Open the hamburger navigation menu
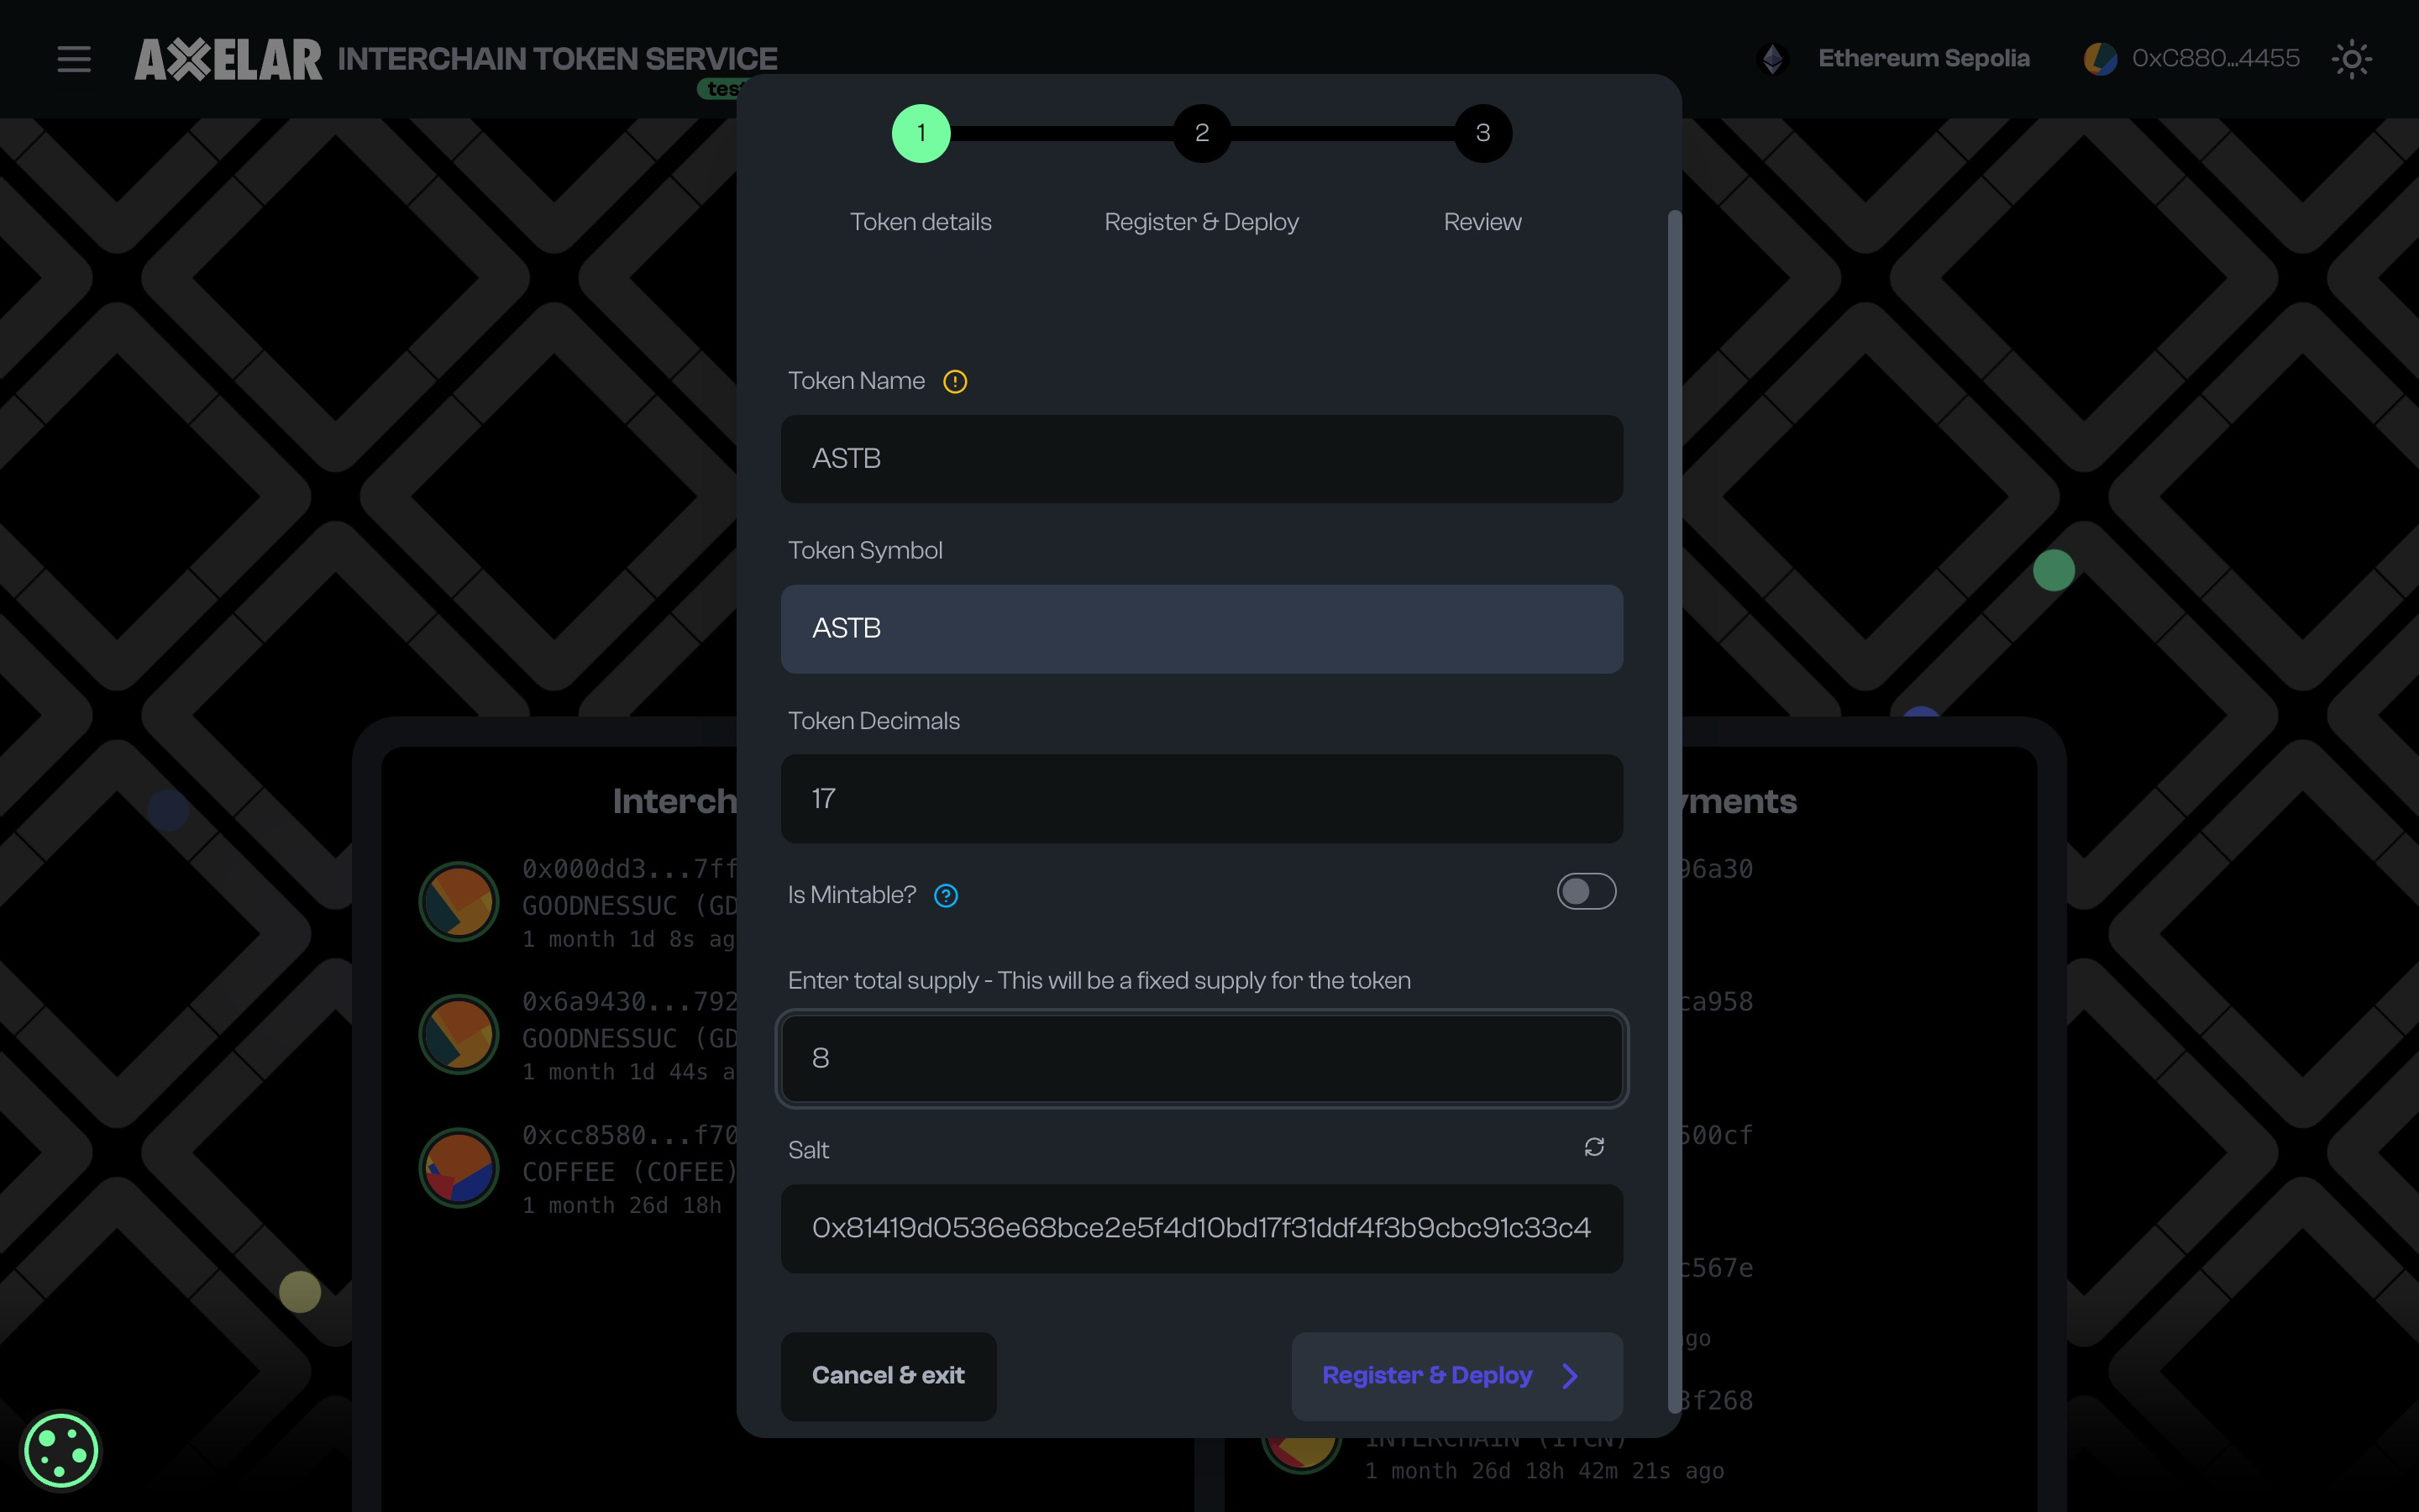The width and height of the screenshot is (2419, 1512). tap(74, 59)
